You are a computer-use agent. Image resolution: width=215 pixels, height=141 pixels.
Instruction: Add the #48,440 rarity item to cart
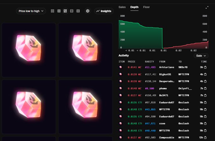coord(205,131)
